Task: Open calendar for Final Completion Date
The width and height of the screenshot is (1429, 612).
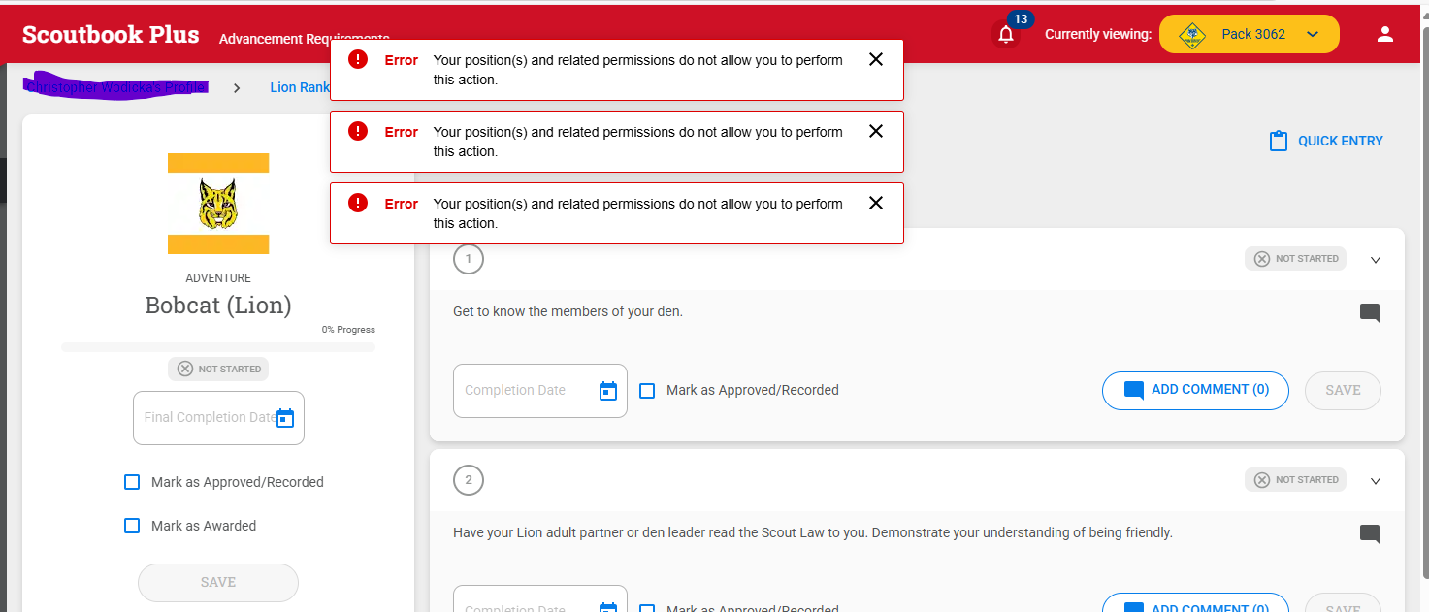Action: point(285,418)
